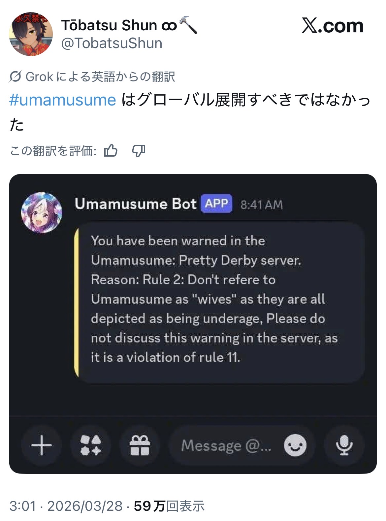Open the emoji picker smiley icon
Viewport: 386px width, 521px height.
(295, 445)
